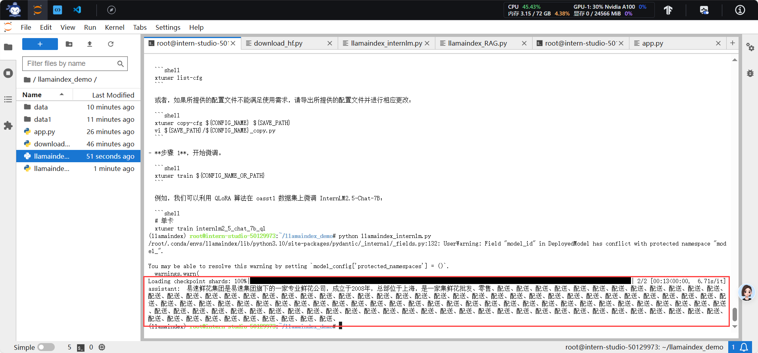Click the terminal vertical scrollbar thumb
This screenshot has height=353, width=758.
pos(735,315)
